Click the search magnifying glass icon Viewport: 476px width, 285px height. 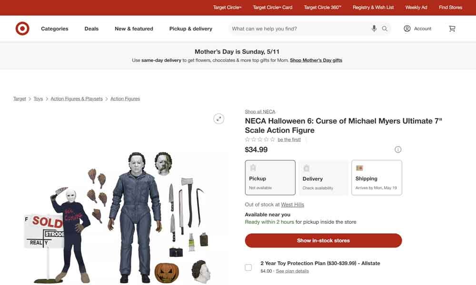click(x=385, y=28)
